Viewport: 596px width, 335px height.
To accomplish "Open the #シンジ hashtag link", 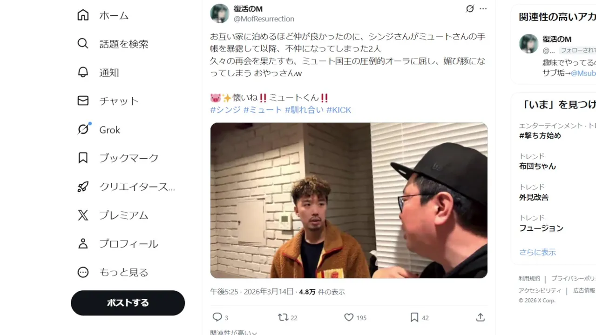I will click(x=225, y=110).
